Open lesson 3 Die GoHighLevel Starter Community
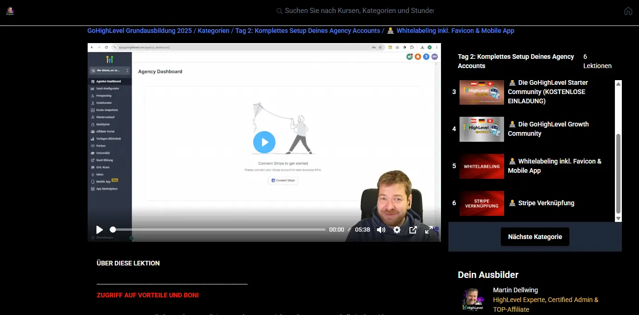 [x=548, y=92]
